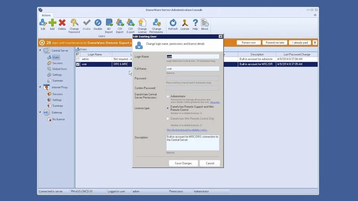Select the Administrator permissions option
The height and width of the screenshot is (201, 358).
(x=168, y=96)
